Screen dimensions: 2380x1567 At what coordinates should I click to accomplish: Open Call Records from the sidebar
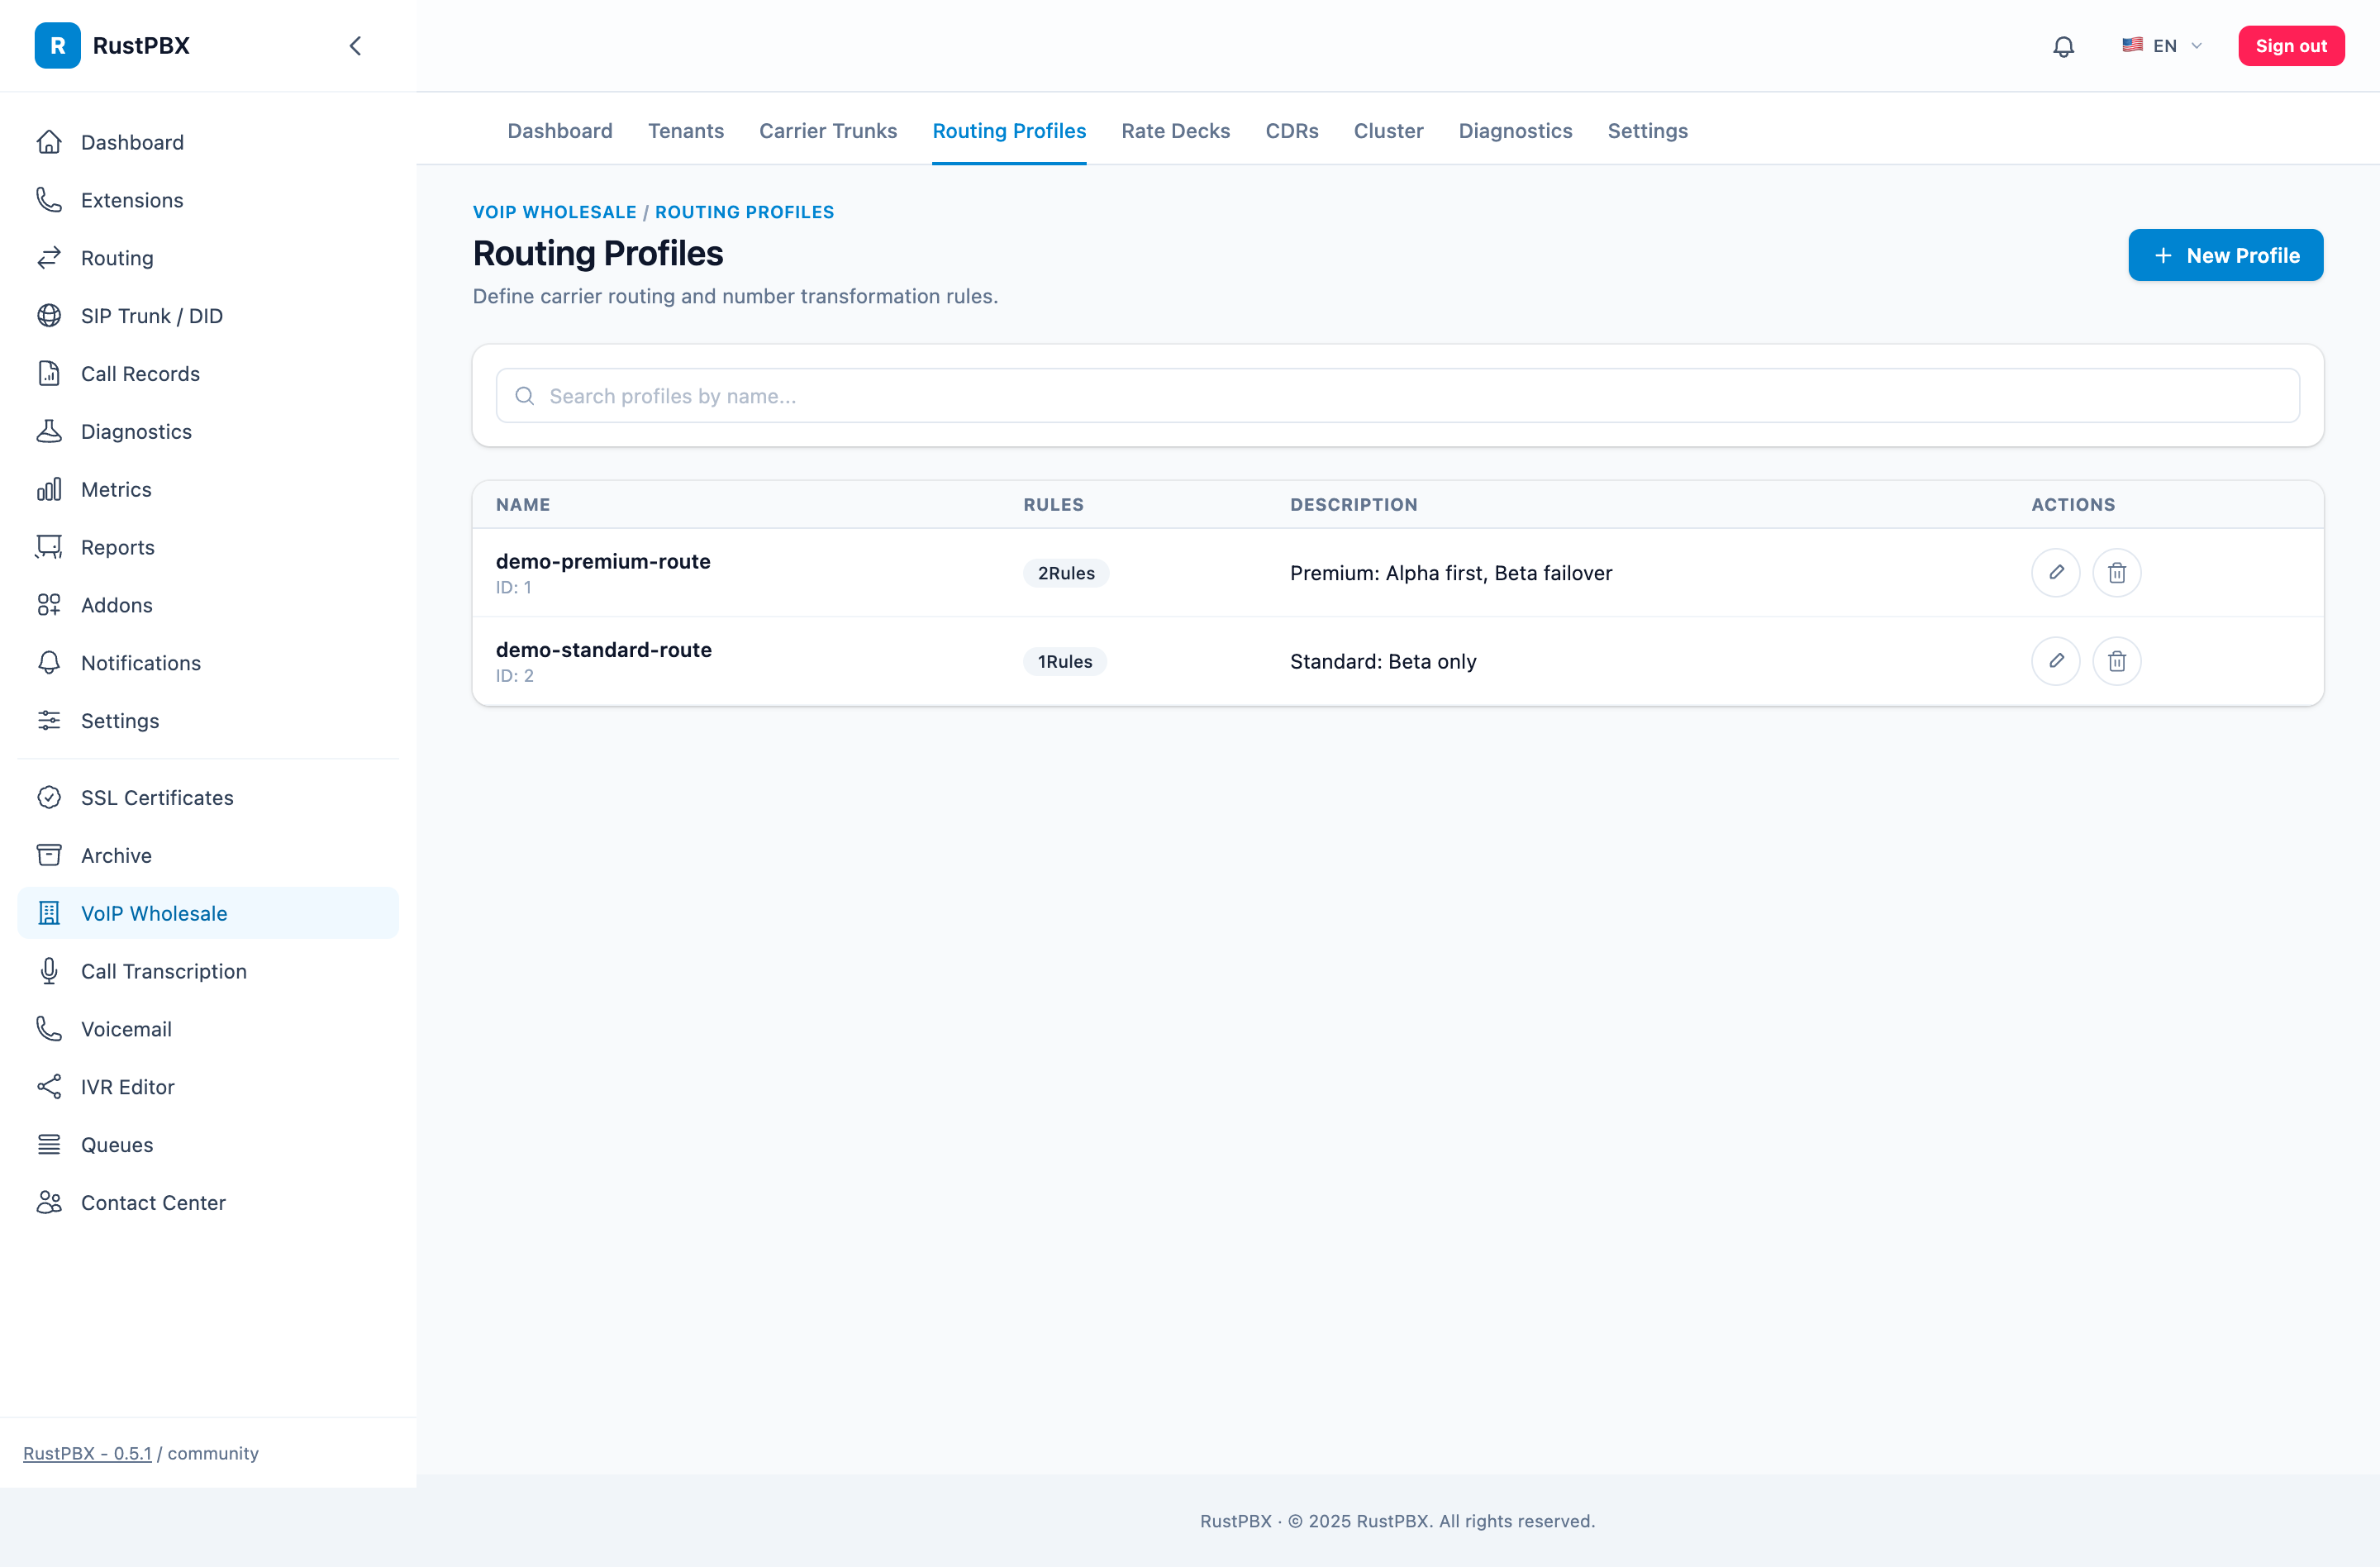click(x=208, y=374)
